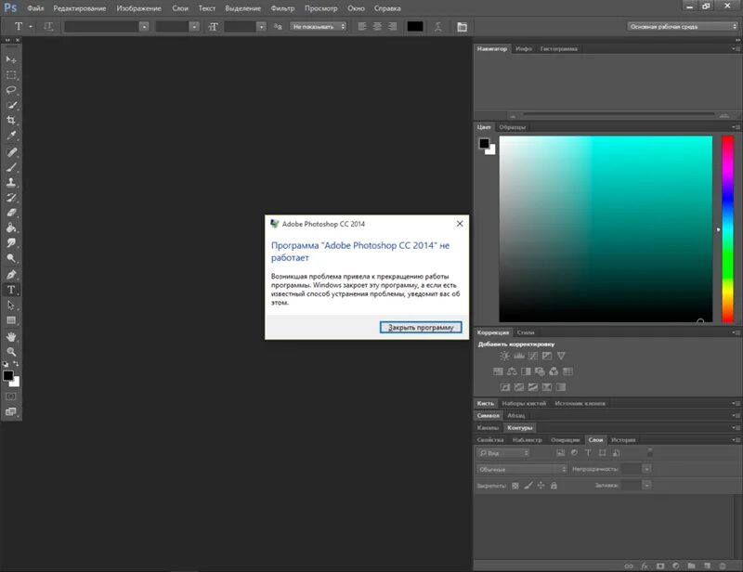The height and width of the screenshot is (572, 743).
Task: Close the Adobe Photoshop CC 2014 error dialog
Action: (x=460, y=224)
